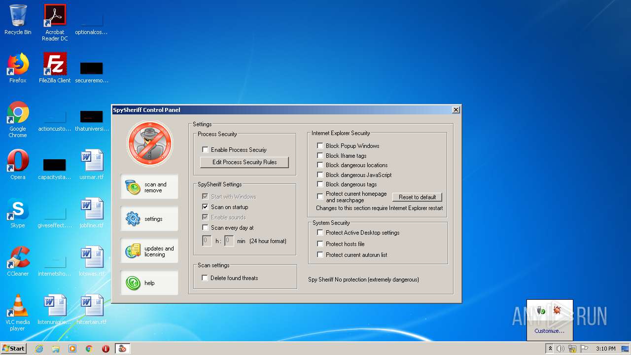Launch Skype desktop shortcut
This screenshot has width=631, height=355.
coord(18,213)
